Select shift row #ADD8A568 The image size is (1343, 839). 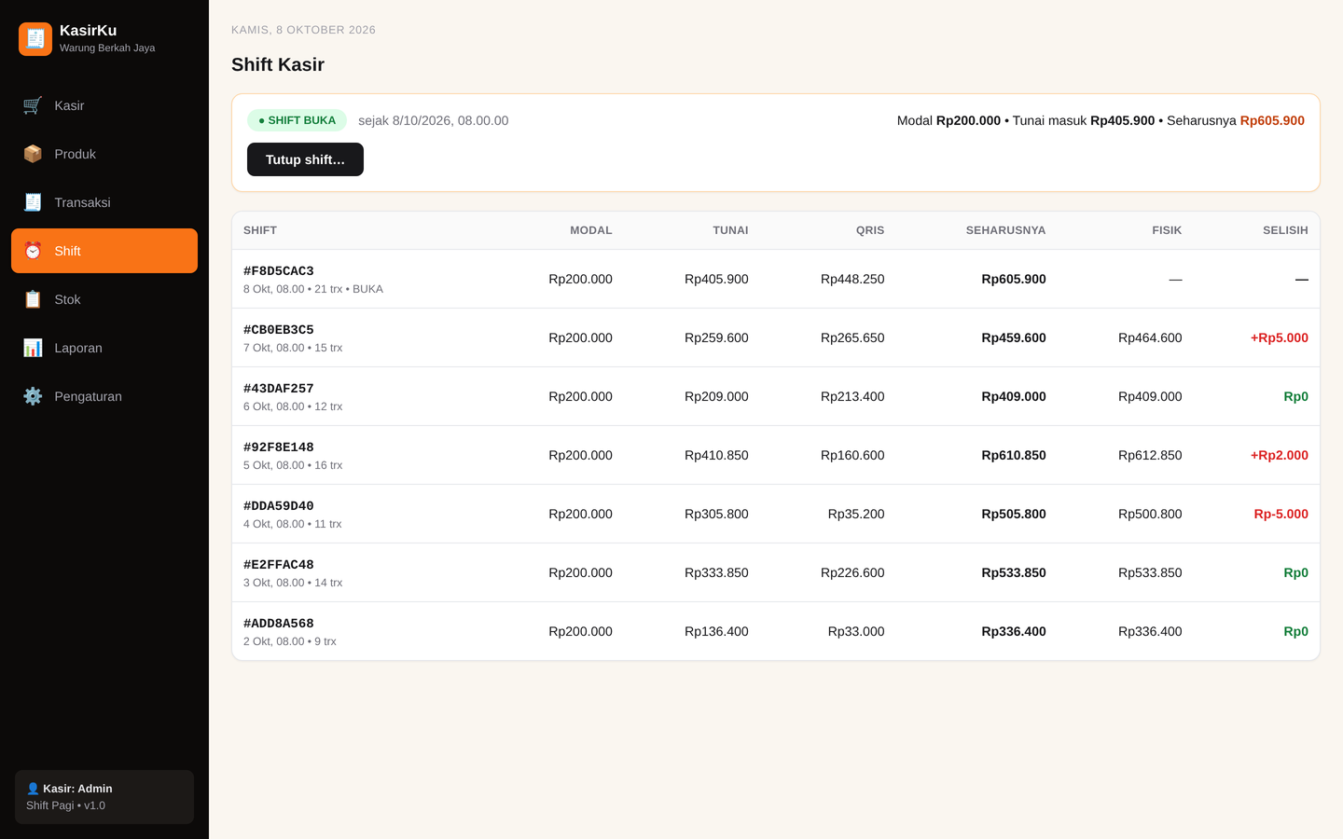click(776, 631)
